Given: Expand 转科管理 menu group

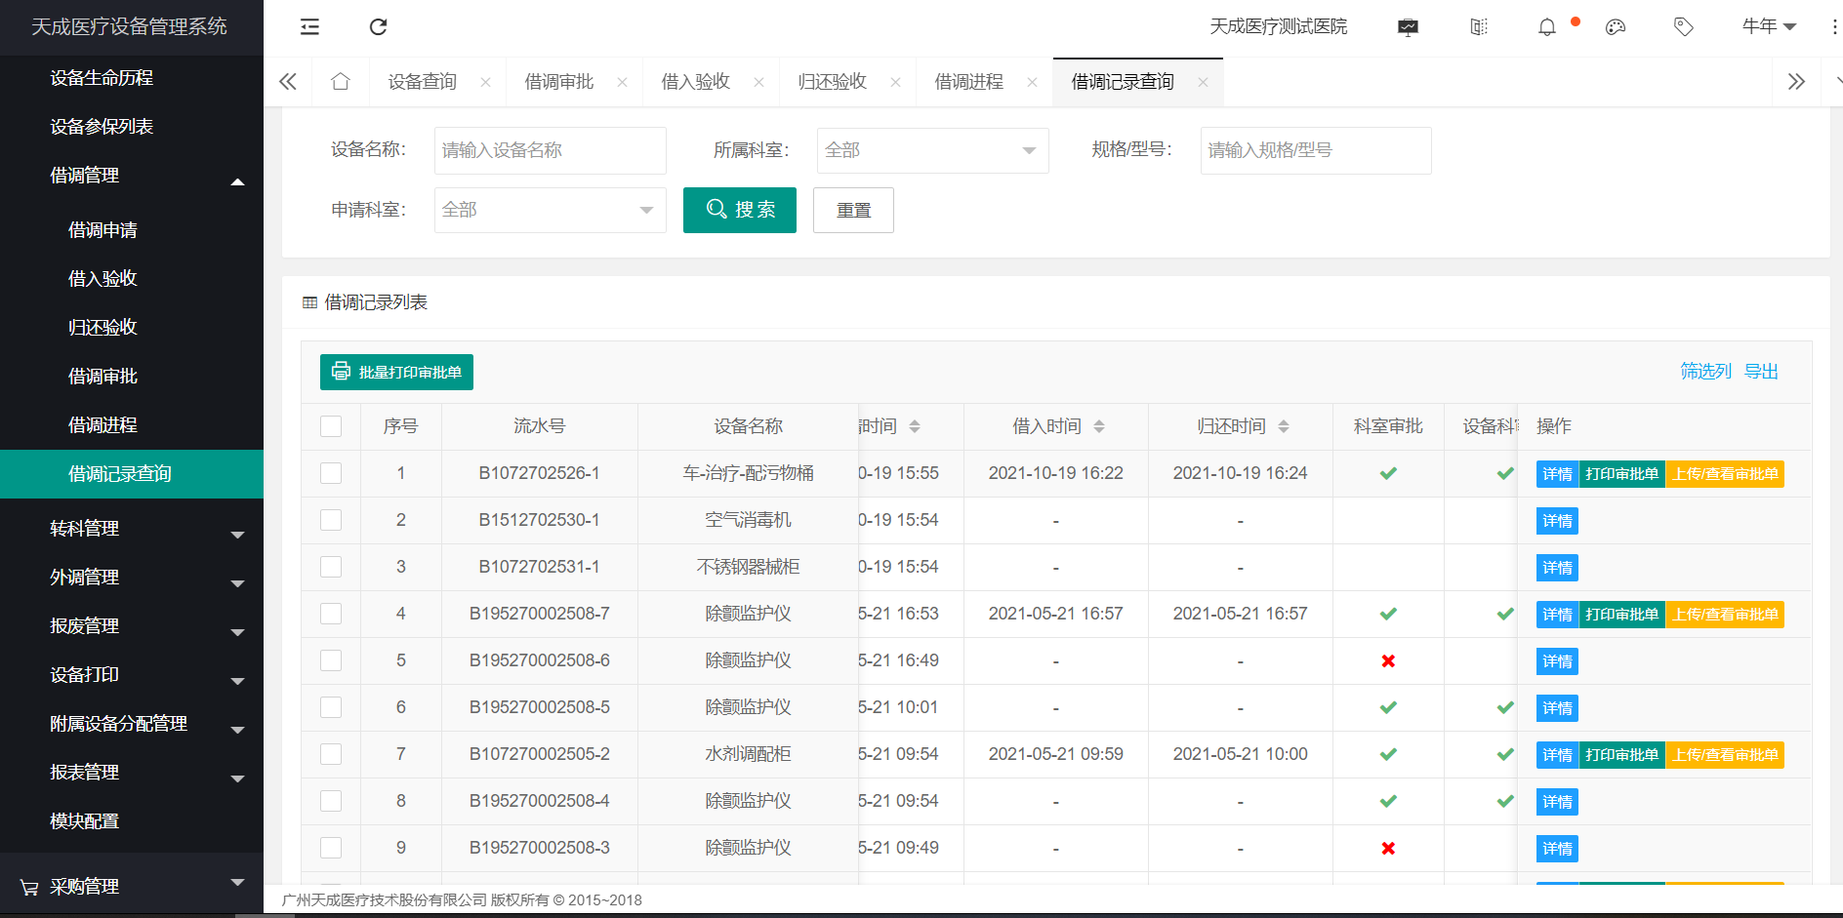Looking at the screenshot, I should (x=132, y=529).
